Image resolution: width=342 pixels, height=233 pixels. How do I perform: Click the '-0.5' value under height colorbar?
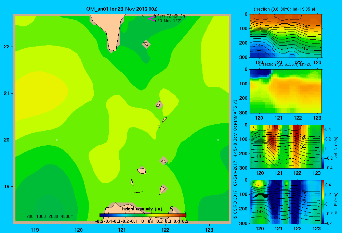pos(99,221)
